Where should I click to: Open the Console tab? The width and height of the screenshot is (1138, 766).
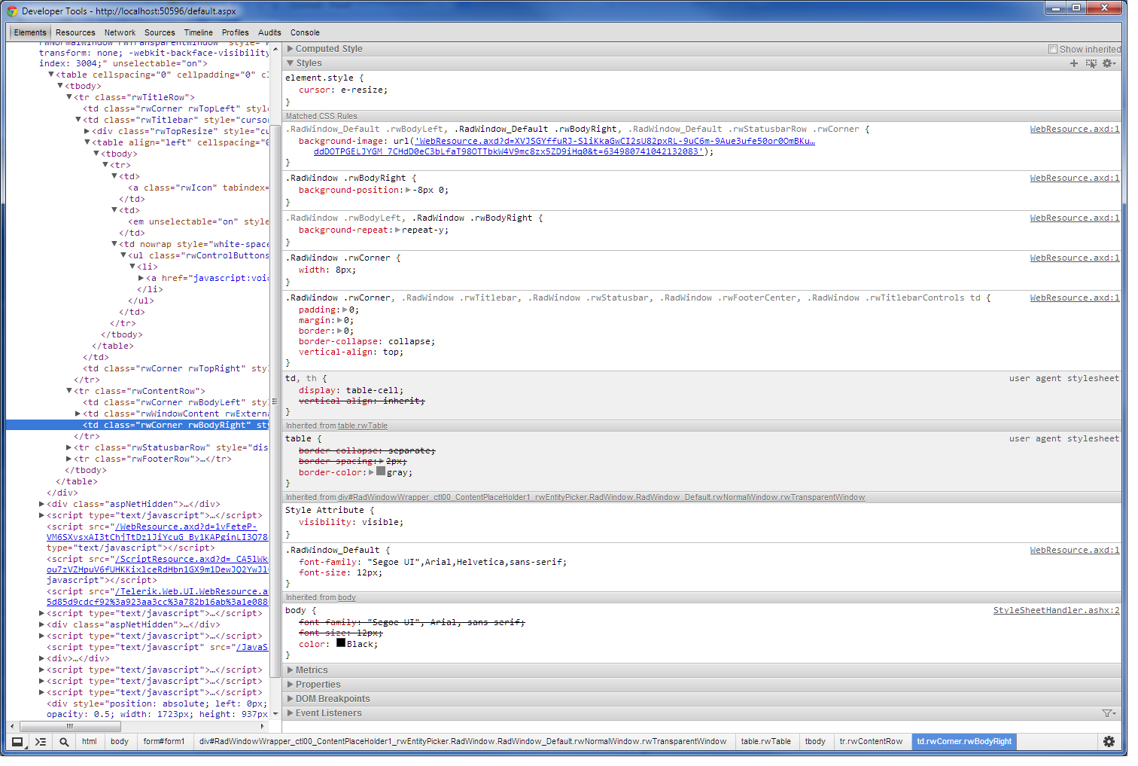tap(305, 32)
